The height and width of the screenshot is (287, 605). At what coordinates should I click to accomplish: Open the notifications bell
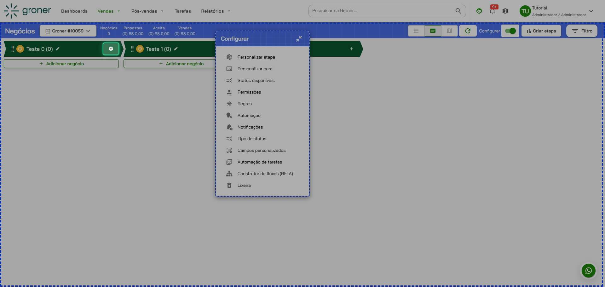click(492, 11)
